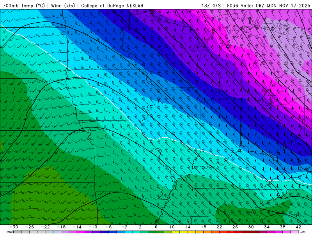Click the -14 colorbar label
Viewport: 312px width, 234px height.
77,227
